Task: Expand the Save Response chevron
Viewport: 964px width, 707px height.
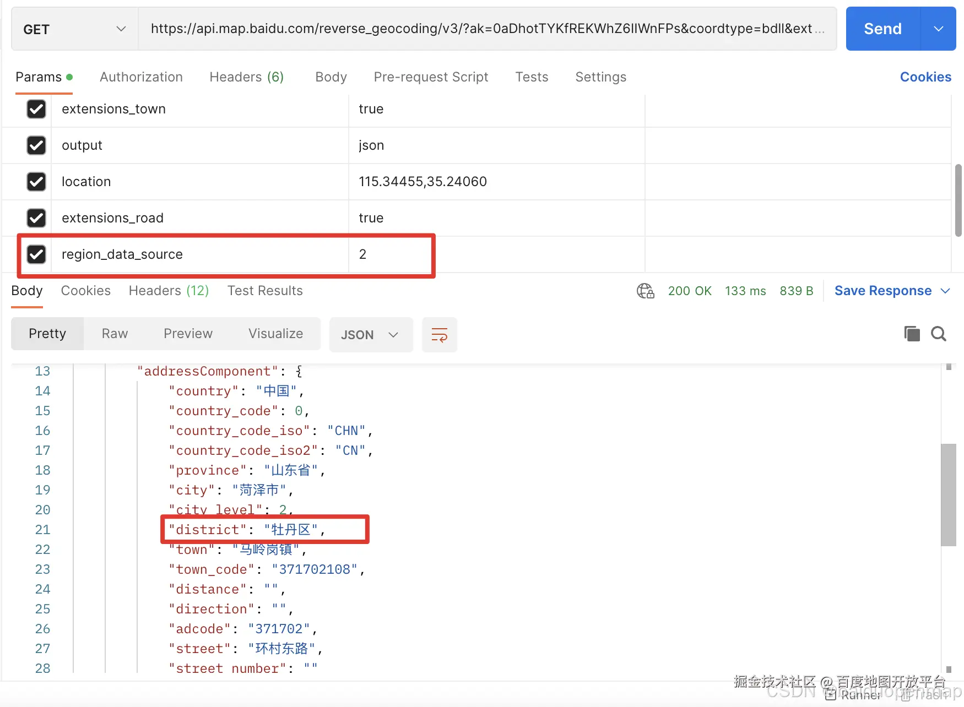Action: (945, 291)
